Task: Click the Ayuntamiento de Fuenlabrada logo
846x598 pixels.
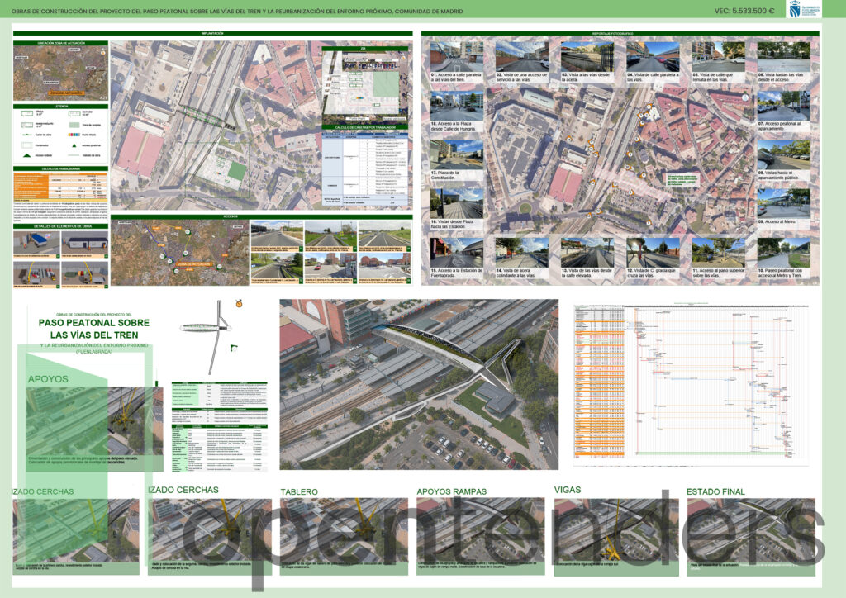Action: [x=803, y=10]
